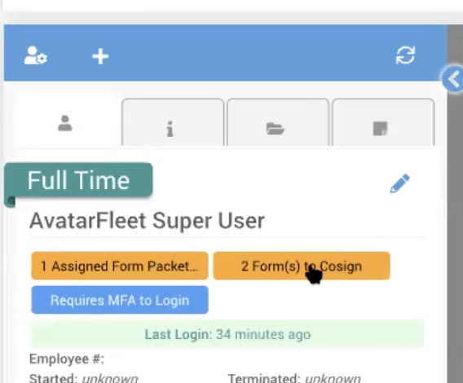
Task: Open 1 Assigned Form Packet button
Action: point(120,266)
